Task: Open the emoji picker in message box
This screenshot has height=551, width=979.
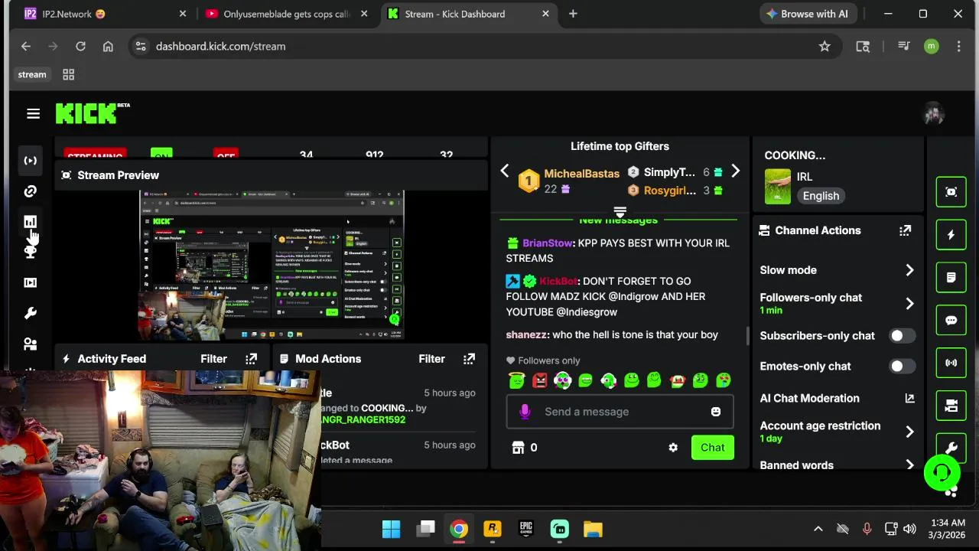Action: coord(716,412)
